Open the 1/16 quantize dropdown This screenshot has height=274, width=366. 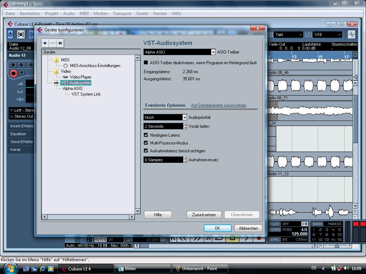click(x=327, y=35)
